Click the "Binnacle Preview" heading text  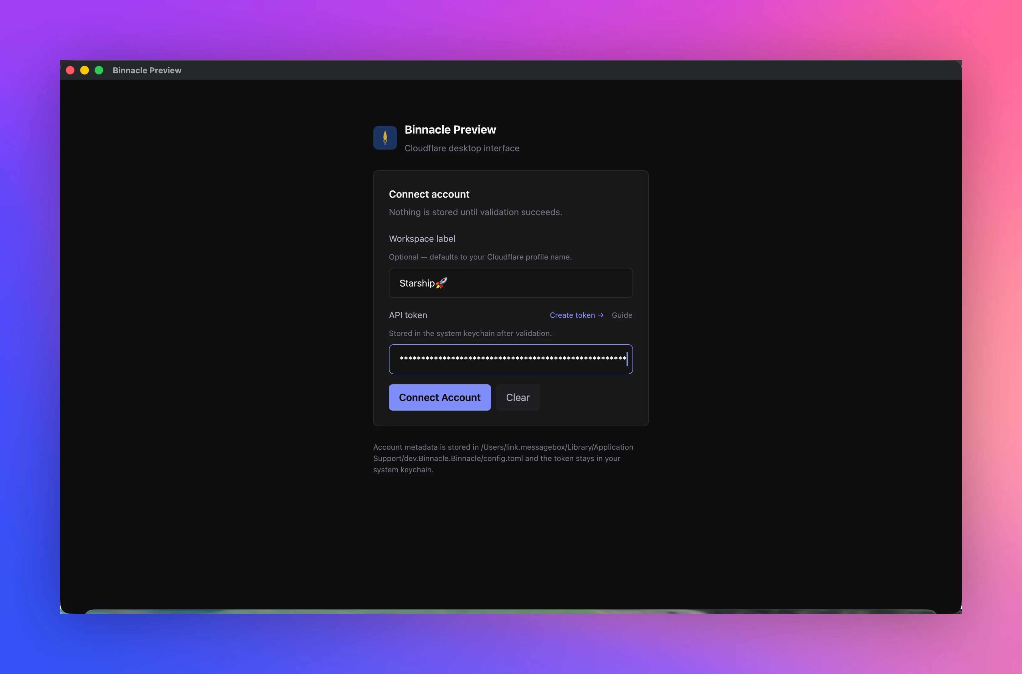point(450,129)
